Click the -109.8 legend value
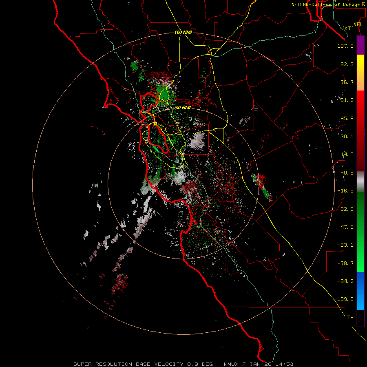The width and height of the screenshot is (367, 367). pyautogui.click(x=344, y=299)
